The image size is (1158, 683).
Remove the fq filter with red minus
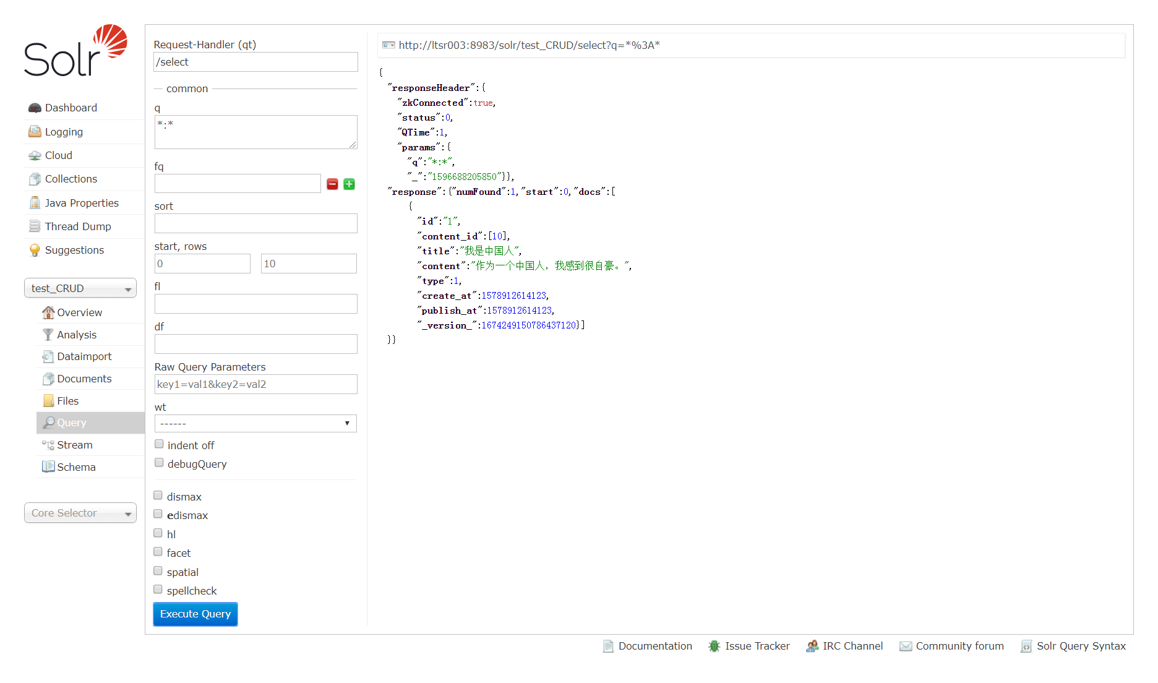pyautogui.click(x=332, y=184)
